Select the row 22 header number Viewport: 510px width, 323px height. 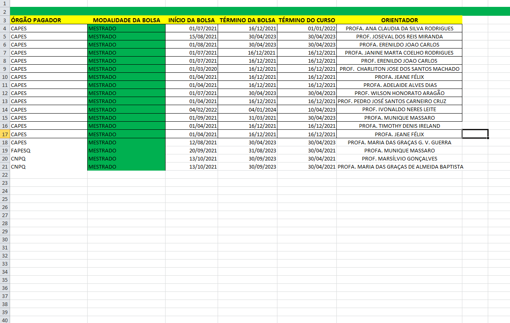click(x=4, y=175)
